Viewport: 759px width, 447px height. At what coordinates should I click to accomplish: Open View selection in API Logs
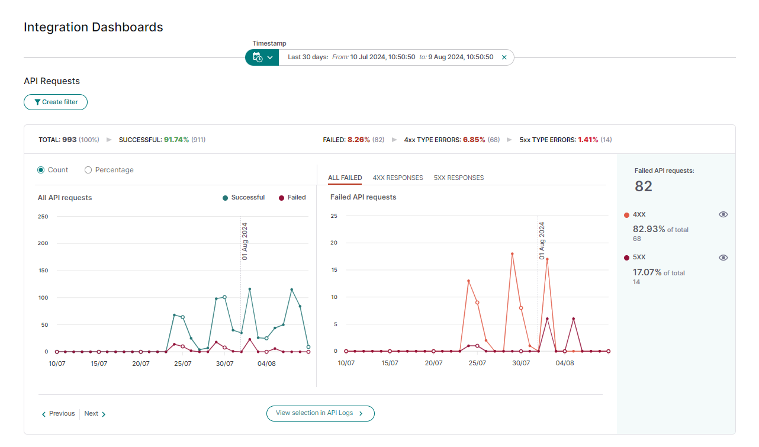tap(320, 413)
